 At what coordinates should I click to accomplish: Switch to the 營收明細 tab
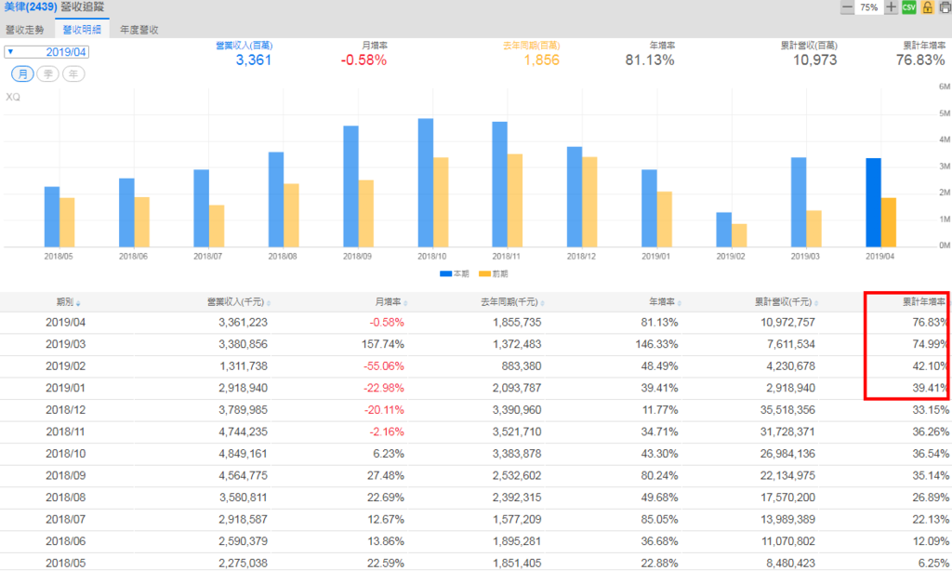82,30
